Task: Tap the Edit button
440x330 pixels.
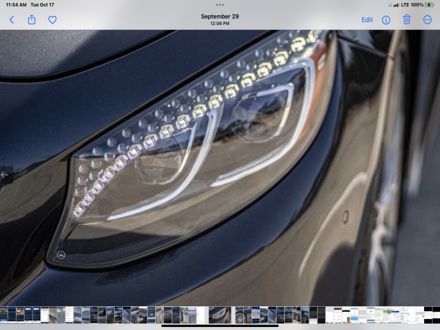Action: click(x=367, y=20)
